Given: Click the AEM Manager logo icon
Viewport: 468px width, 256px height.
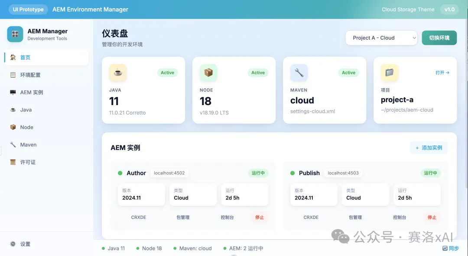Looking at the screenshot, I should pos(15,34).
